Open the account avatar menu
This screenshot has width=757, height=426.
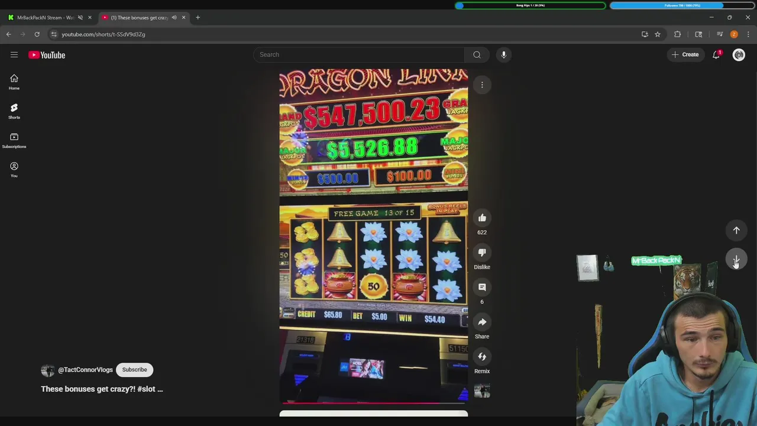pos(739,55)
